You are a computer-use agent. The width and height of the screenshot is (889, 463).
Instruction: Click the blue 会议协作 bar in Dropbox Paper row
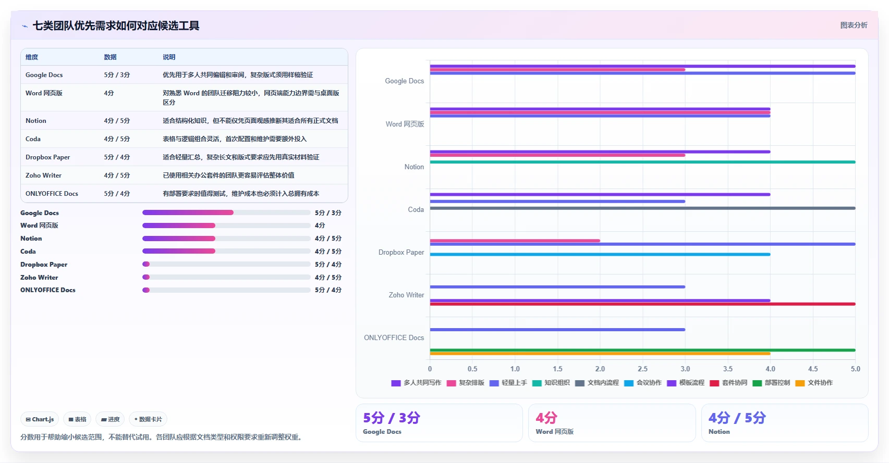click(x=600, y=255)
